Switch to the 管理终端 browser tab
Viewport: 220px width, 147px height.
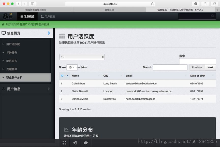coord(109,10)
